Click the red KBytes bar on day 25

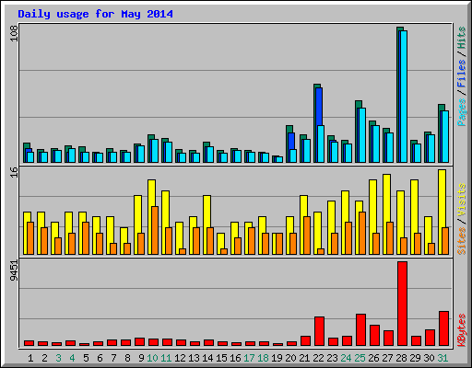[x=360, y=329]
